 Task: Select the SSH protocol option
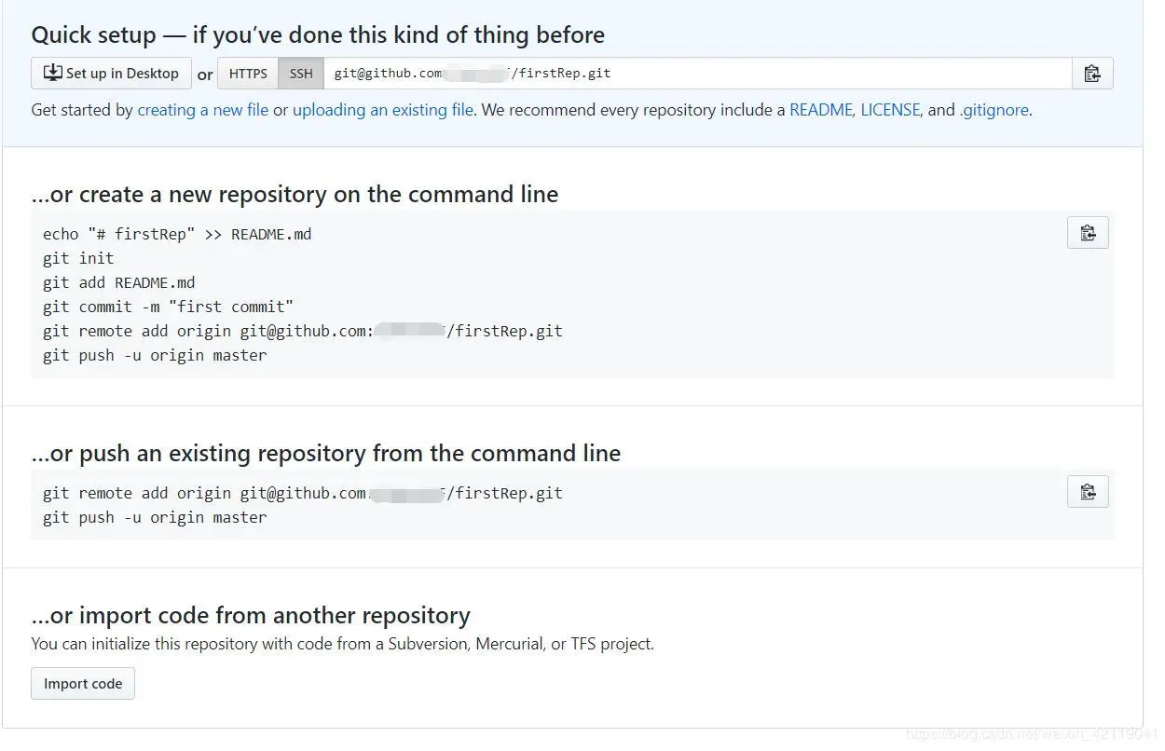point(301,74)
